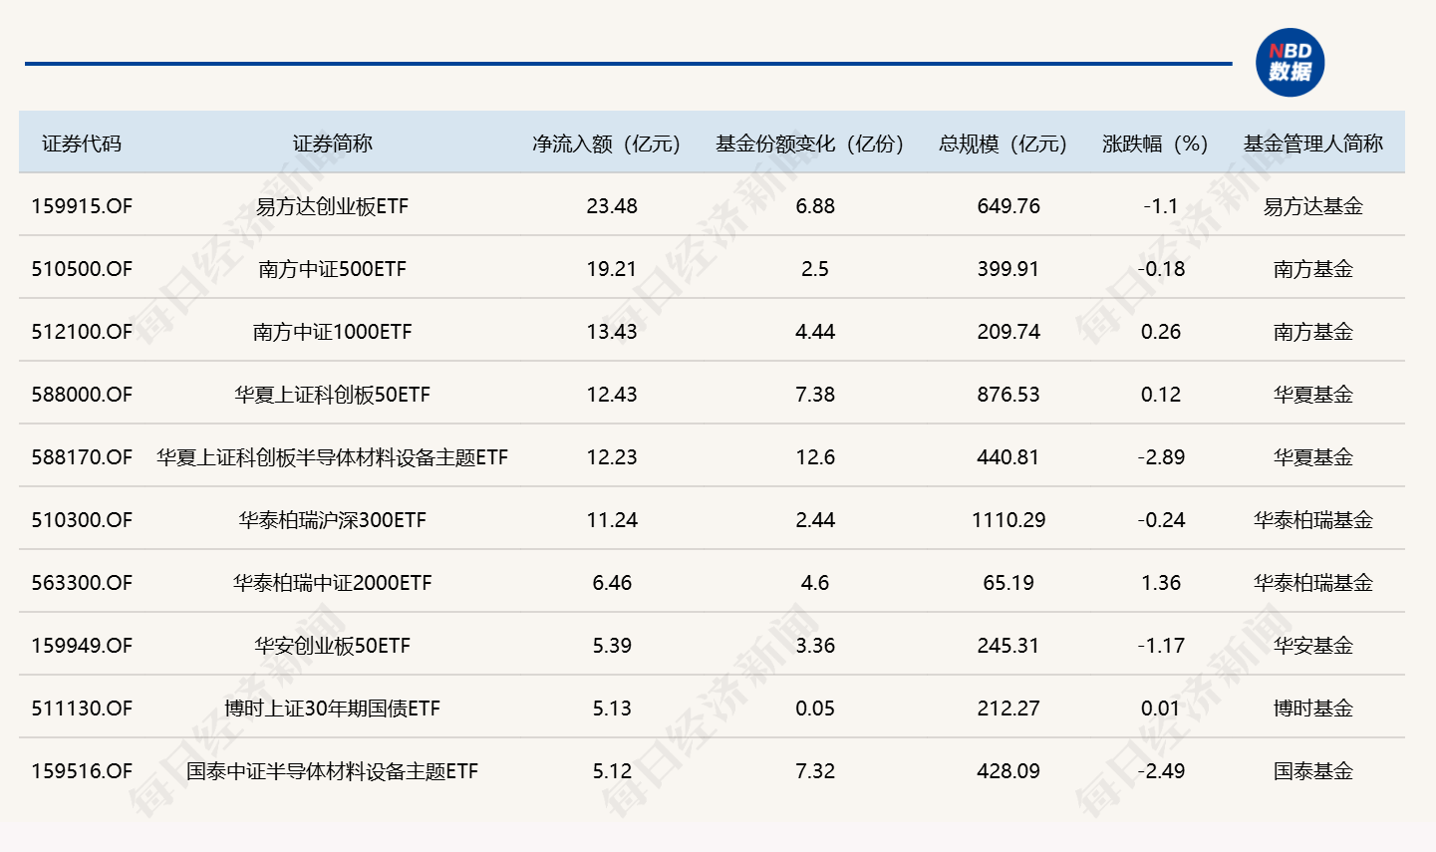Click 华夏上证科创板半导体材料设备主题ETF
The height and width of the screenshot is (852, 1436).
point(333,457)
